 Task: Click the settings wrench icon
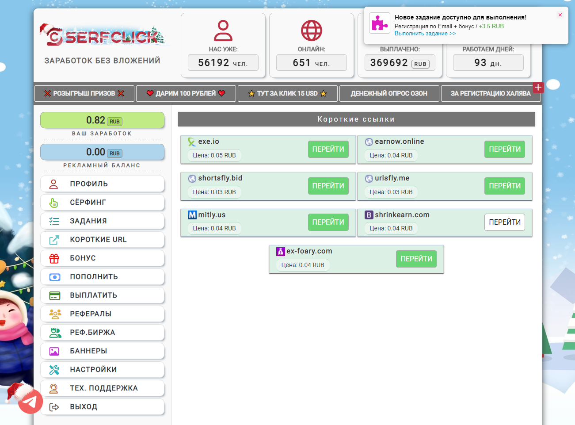click(x=54, y=370)
